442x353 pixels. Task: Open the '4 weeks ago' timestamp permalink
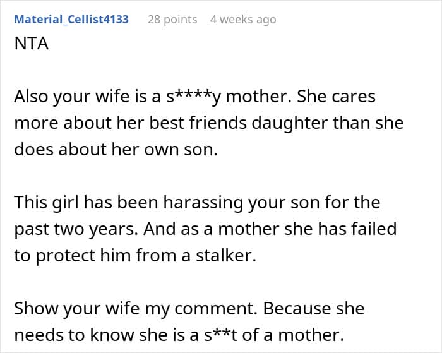point(243,19)
